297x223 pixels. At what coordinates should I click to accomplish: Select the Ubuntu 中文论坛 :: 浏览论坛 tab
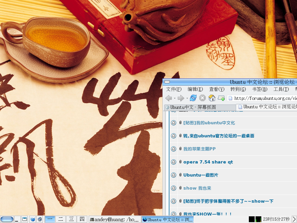click(x=267, y=107)
